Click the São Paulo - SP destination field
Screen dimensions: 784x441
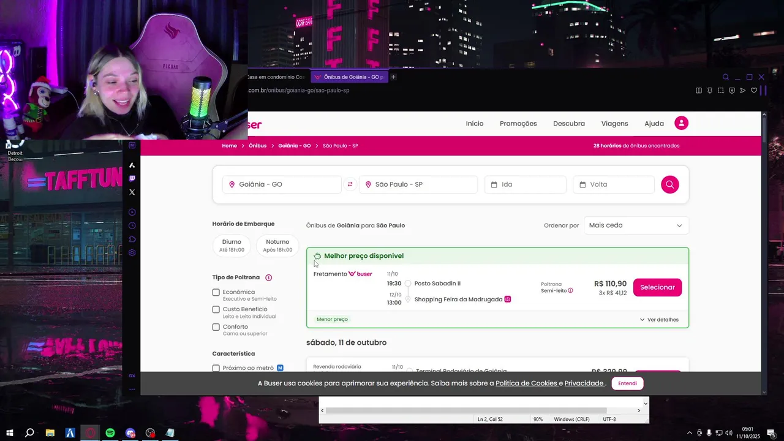pyautogui.click(x=418, y=184)
